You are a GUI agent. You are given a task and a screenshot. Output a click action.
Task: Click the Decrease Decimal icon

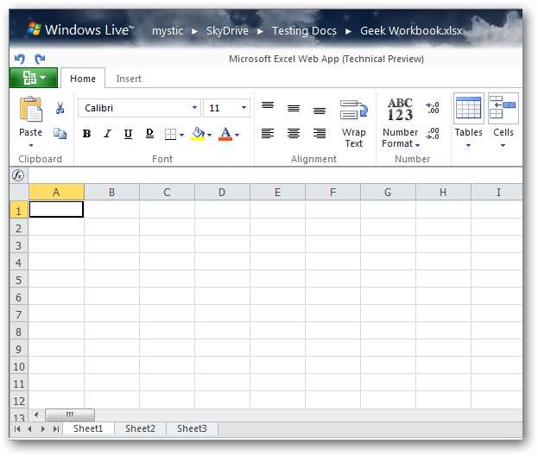click(x=433, y=134)
